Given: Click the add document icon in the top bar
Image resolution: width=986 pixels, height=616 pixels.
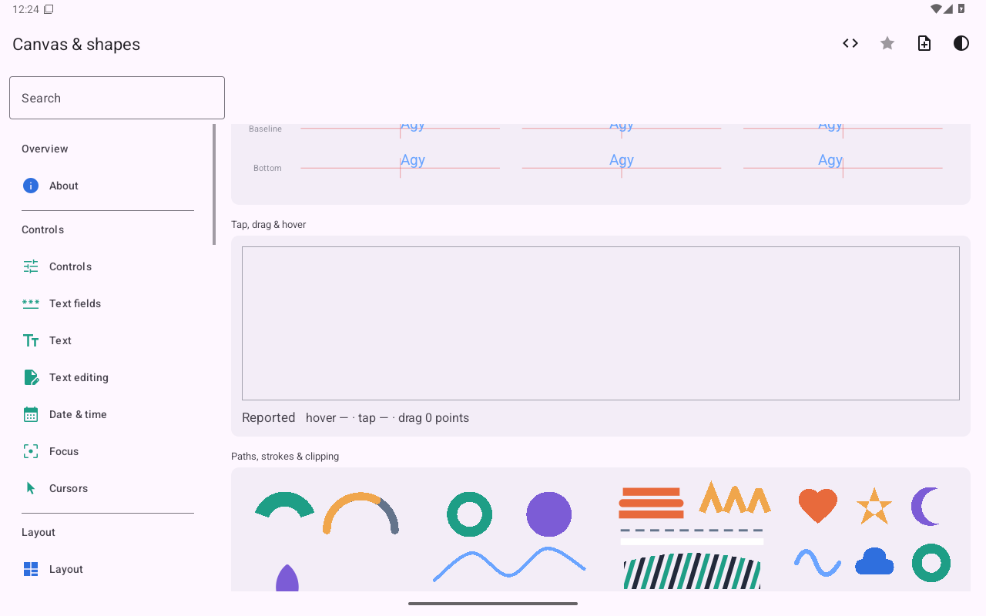Looking at the screenshot, I should pyautogui.click(x=924, y=43).
